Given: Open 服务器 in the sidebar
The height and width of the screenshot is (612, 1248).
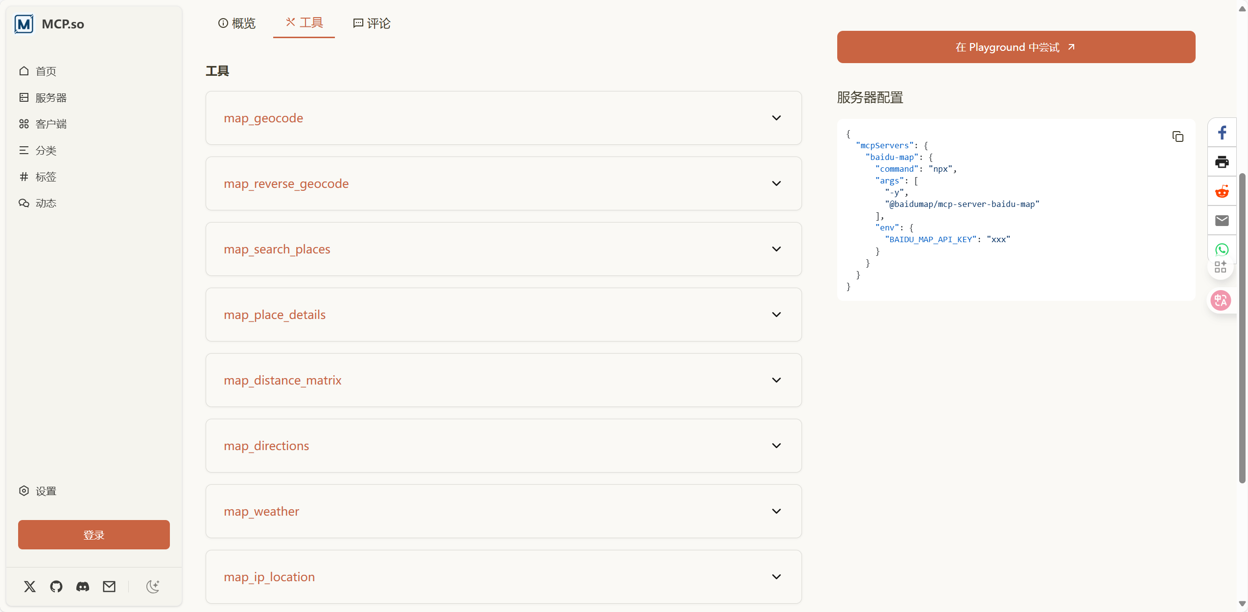Looking at the screenshot, I should click(x=50, y=98).
